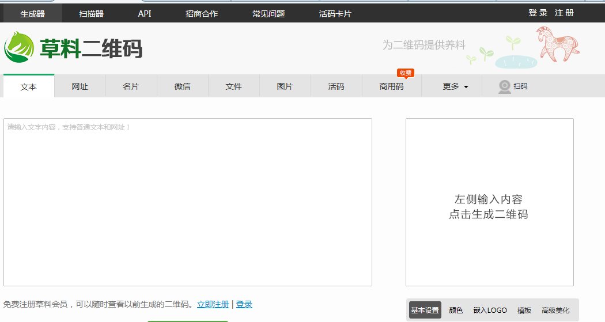Select the 文本 tab

click(29, 86)
